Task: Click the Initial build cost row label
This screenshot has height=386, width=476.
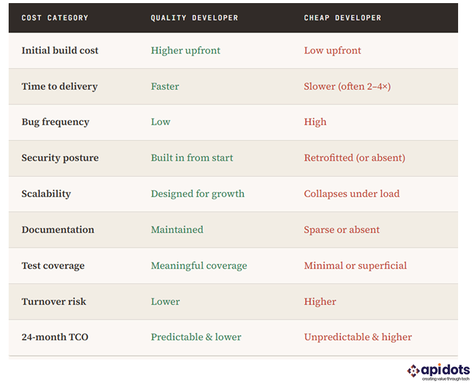Action: [x=60, y=51]
